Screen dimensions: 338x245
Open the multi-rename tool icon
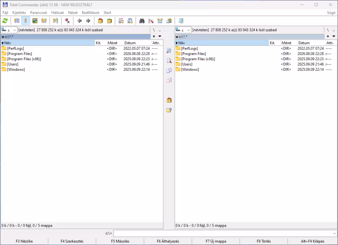[151, 21]
